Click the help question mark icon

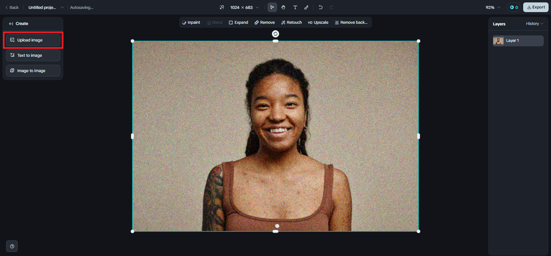12,247
